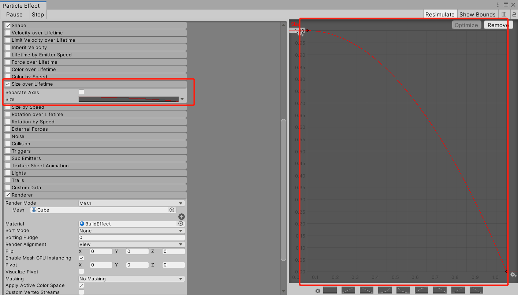Select the curve end key at zero
Screen dimensions: 518x295
506,272
